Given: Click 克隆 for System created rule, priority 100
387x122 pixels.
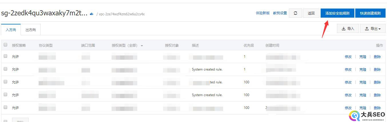Looking at the screenshot, I should click(x=363, y=95).
